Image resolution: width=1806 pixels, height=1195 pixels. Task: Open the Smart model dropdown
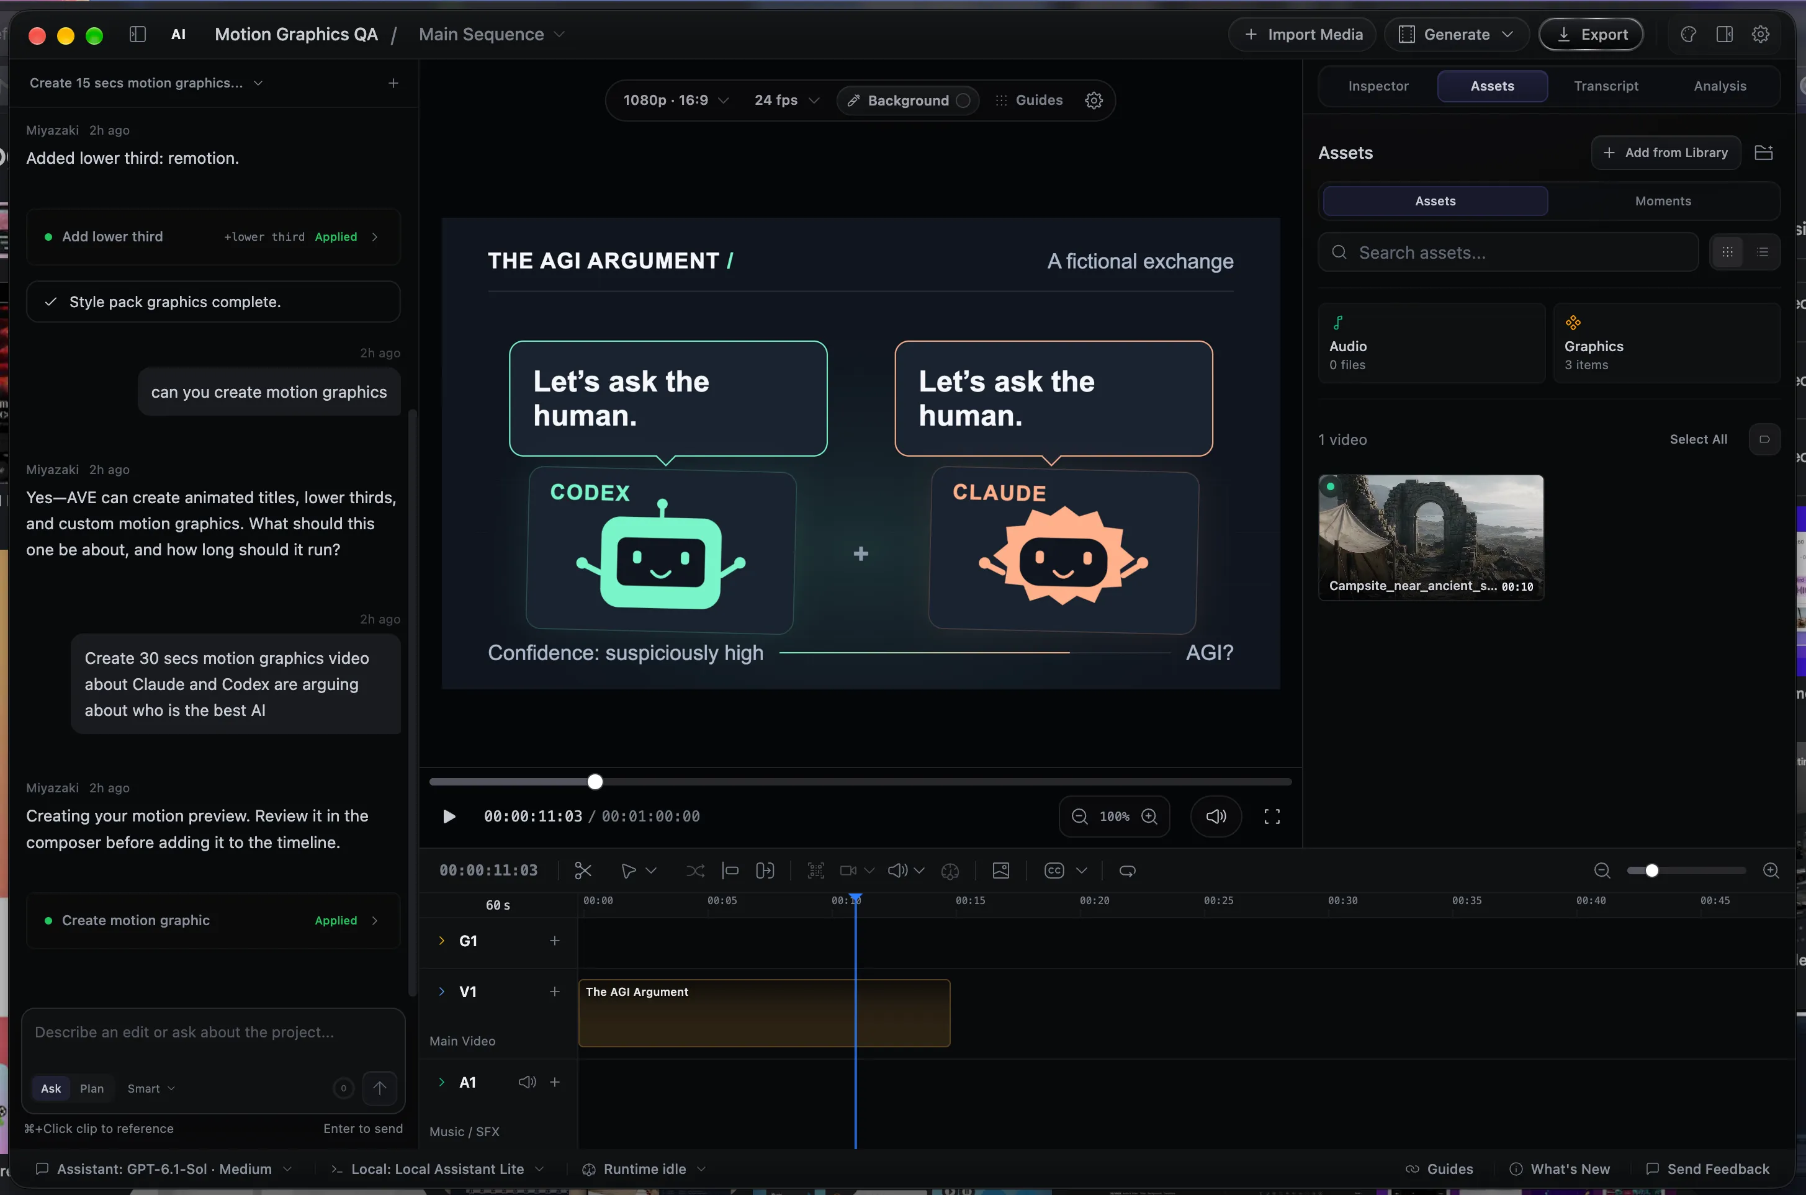coord(151,1088)
